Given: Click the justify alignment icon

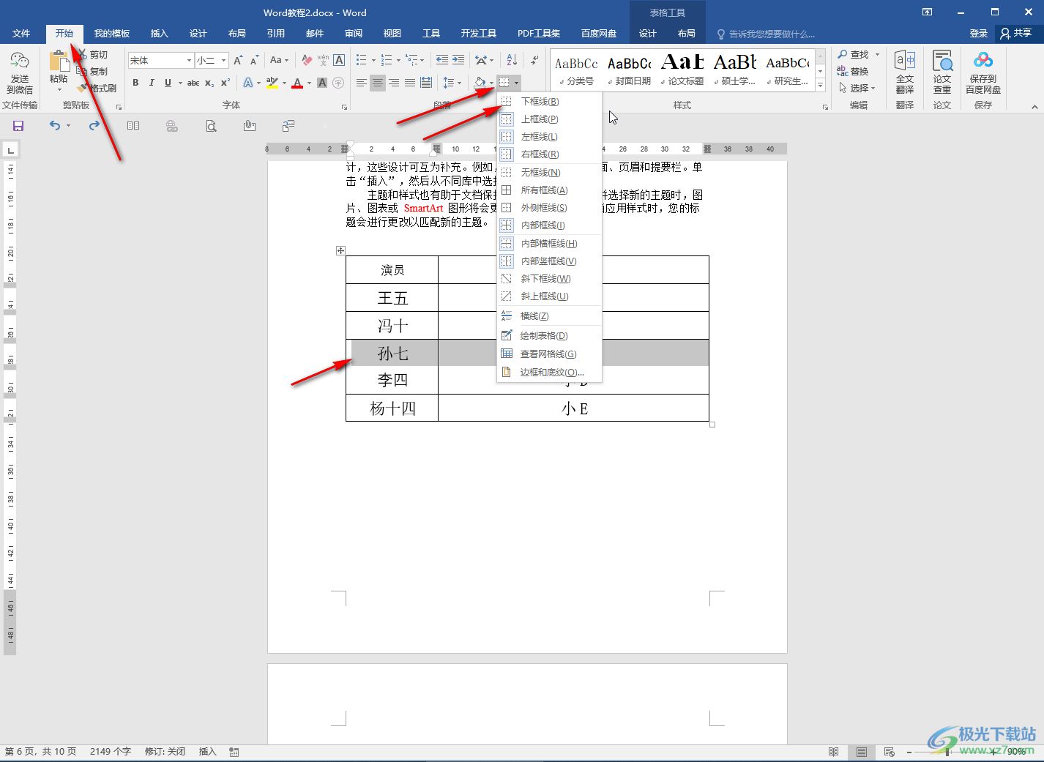Looking at the screenshot, I should point(410,83).
